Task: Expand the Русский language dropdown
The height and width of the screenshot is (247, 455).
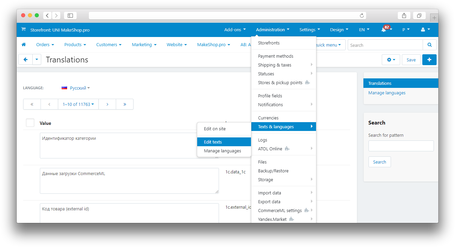Action: [76, 88]
